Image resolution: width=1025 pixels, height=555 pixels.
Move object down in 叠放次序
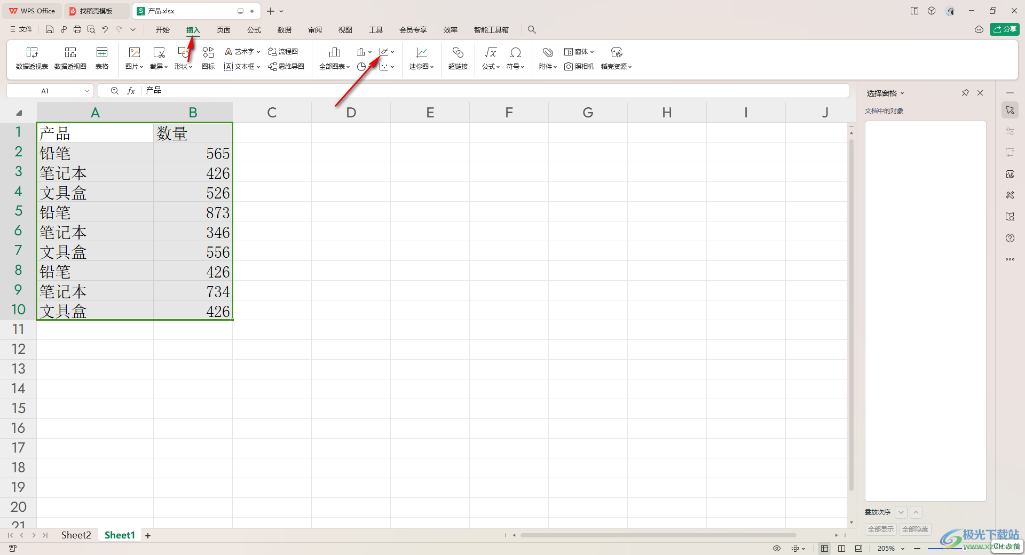(901, 512)
